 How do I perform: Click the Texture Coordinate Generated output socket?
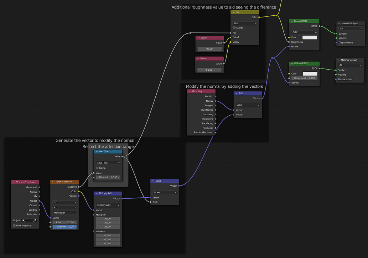point(40,187)
